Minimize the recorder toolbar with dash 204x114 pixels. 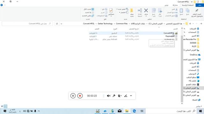[131, 96]
